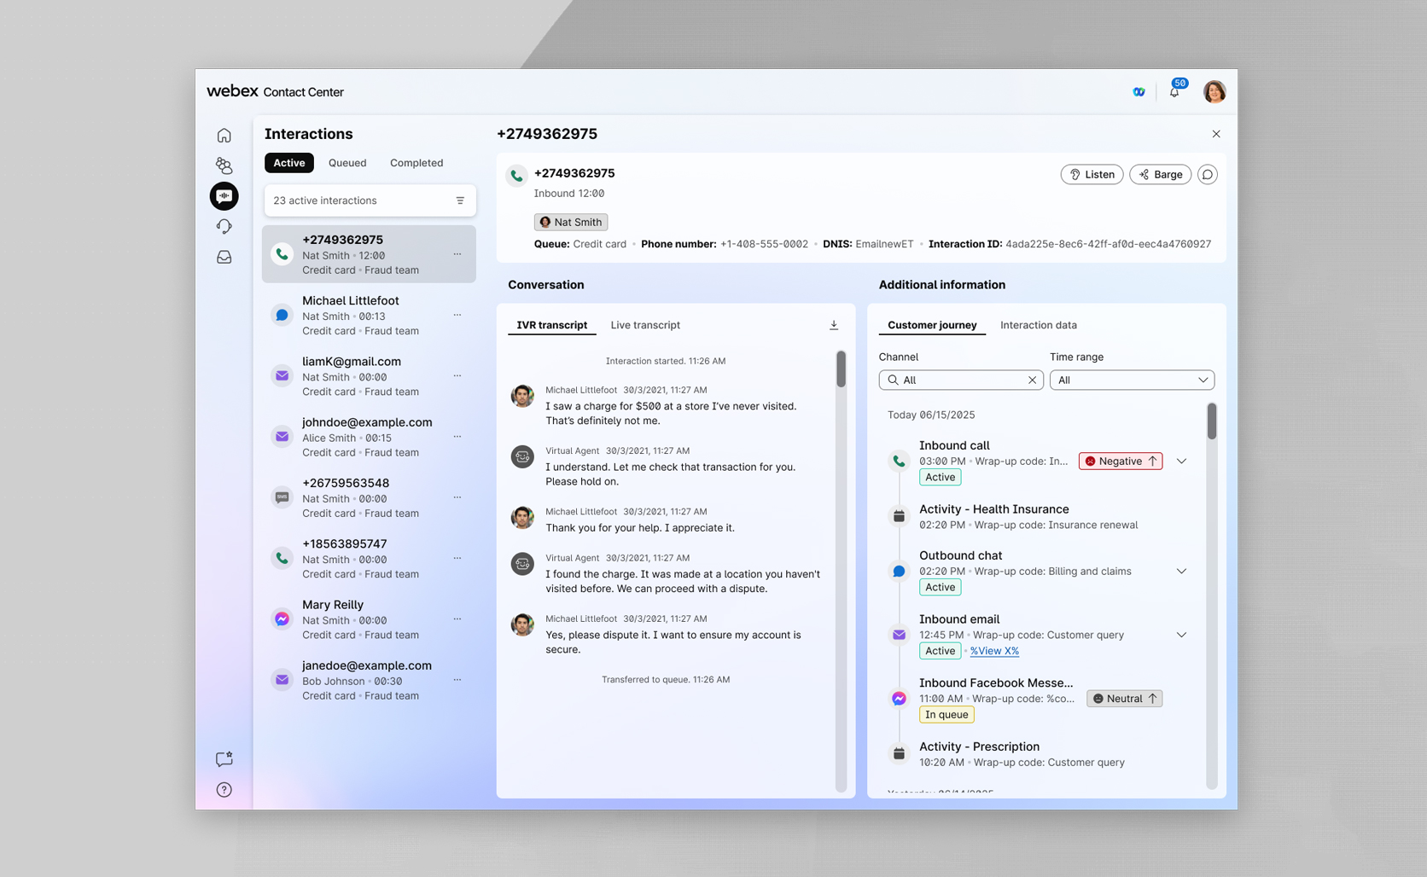1427x877 pixels.
Task: Click the filter icon for active interactions
Action: click(x=460, y=200)
